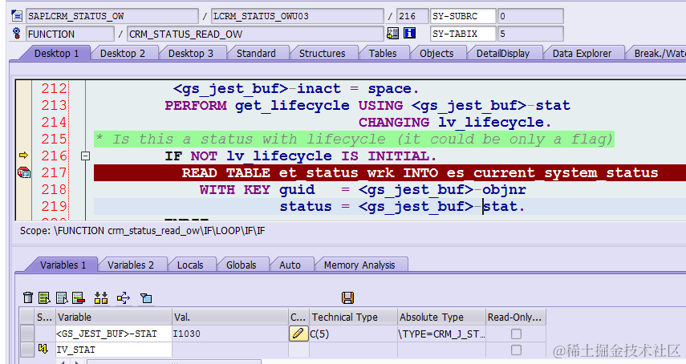686x364 pixels.
Task: Select the row selector for <GS_JEST_BUF>-STAT
Action: (27, 334)
